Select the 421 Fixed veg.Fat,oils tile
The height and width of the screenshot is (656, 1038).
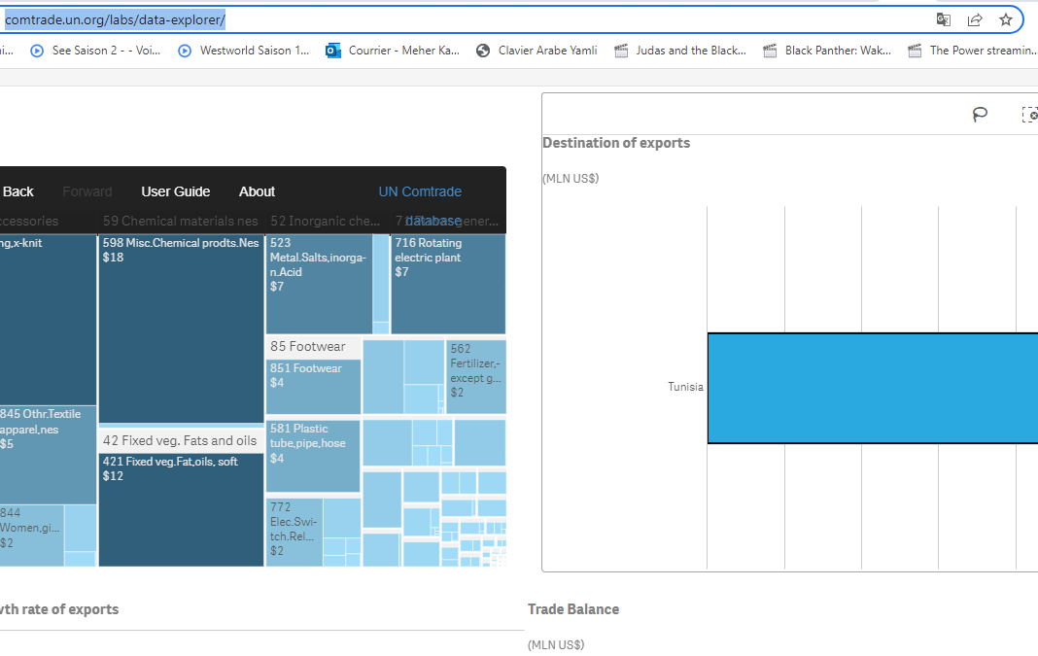181,509
